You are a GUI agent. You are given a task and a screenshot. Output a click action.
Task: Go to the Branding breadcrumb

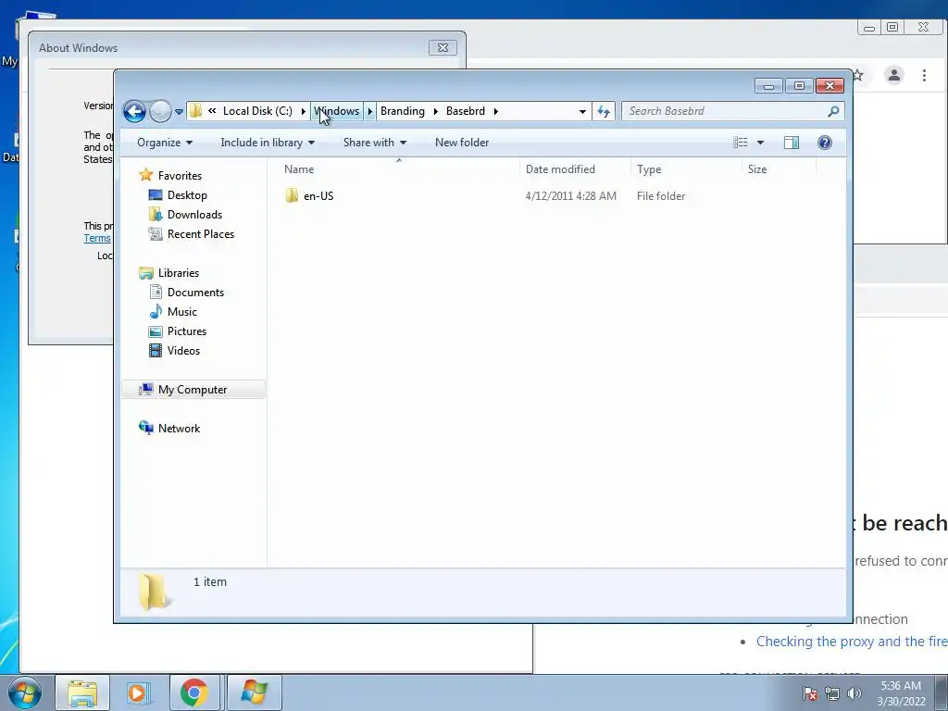[402, 111]
